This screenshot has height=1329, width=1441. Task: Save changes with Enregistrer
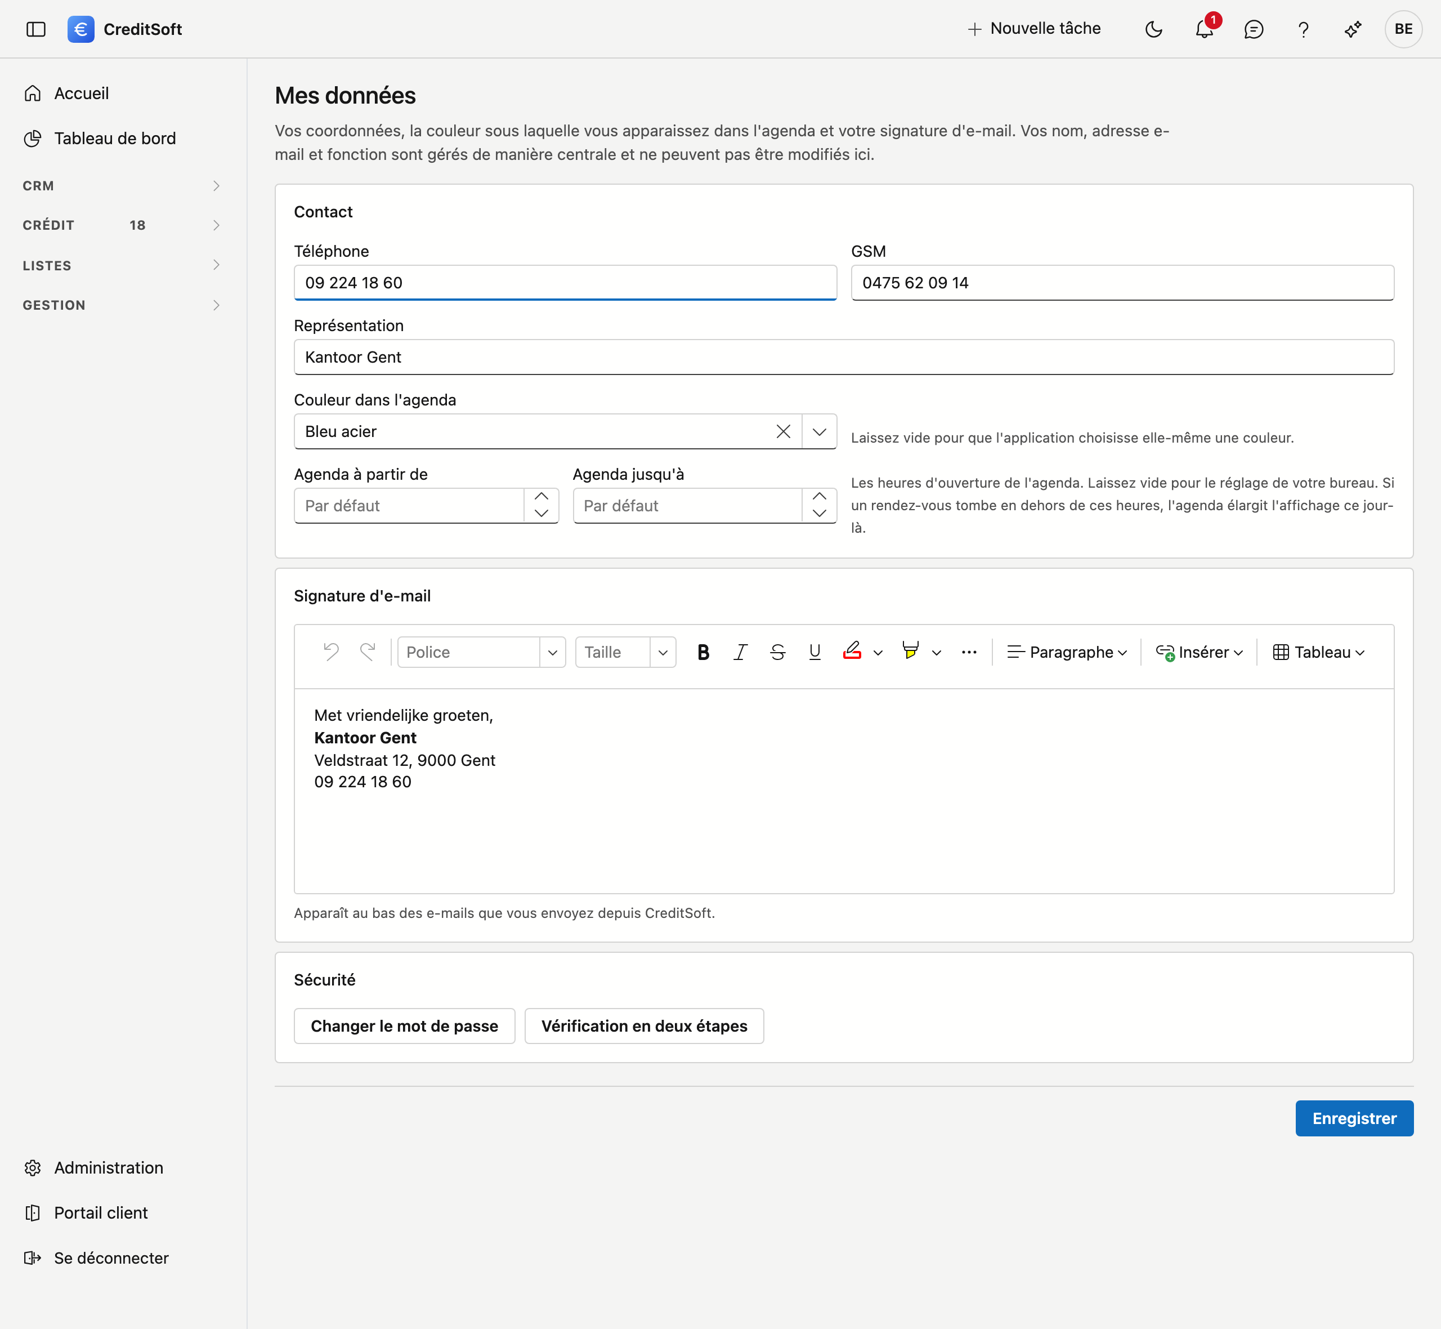pos(1354,1118)
